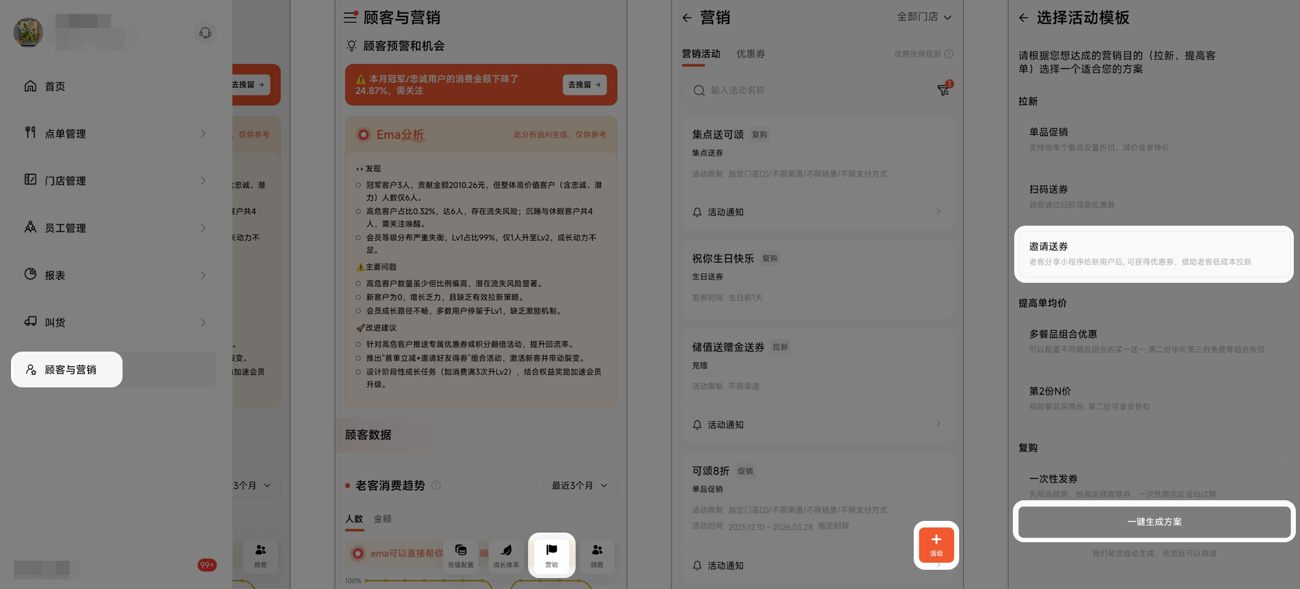
Task: Switch to the 优惠券 tab
Action: click(x=751, y=54)
